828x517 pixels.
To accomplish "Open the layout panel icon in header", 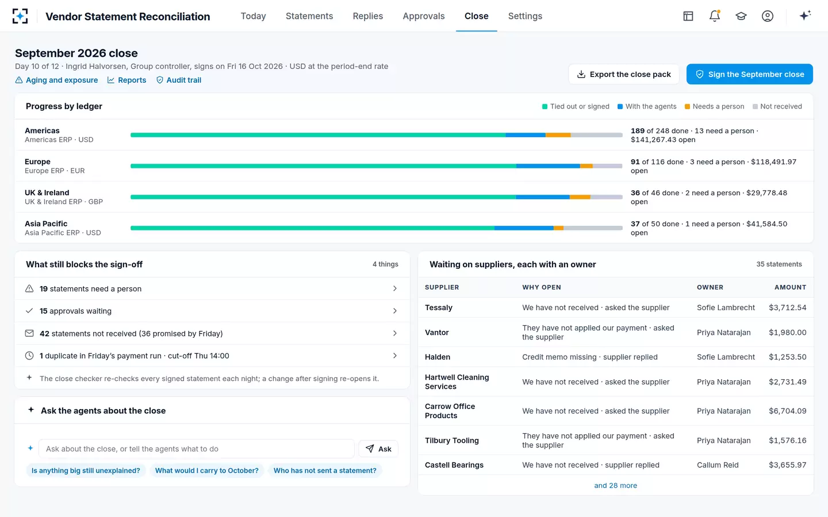I will pos(688,16).
